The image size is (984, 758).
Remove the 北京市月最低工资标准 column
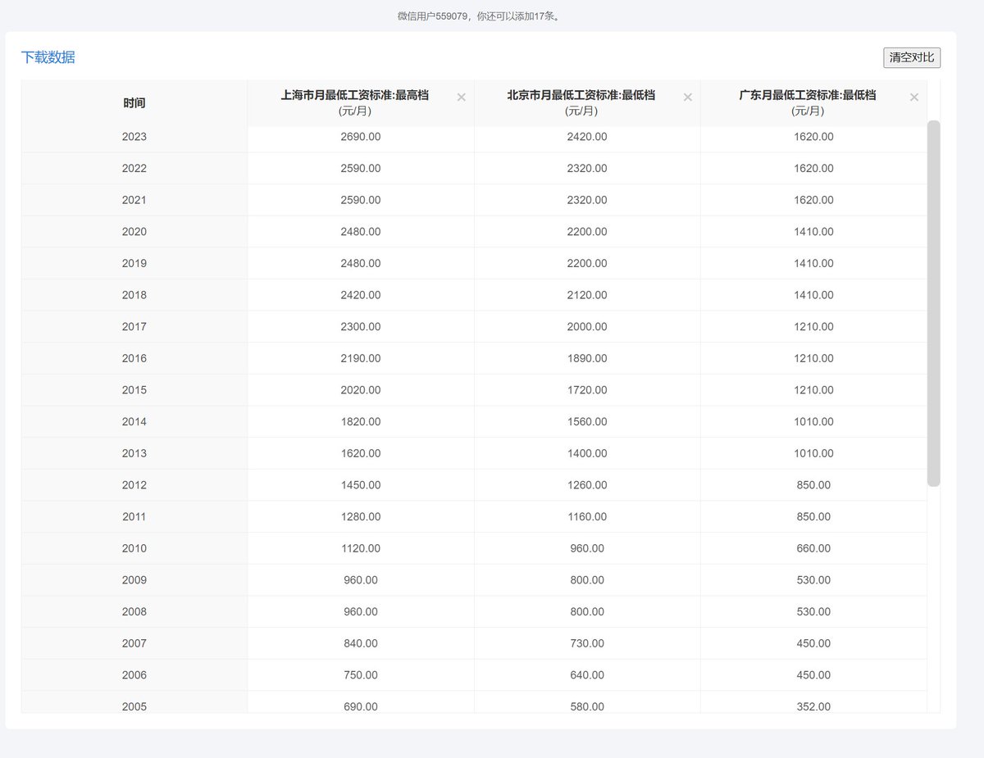point(687,98)
